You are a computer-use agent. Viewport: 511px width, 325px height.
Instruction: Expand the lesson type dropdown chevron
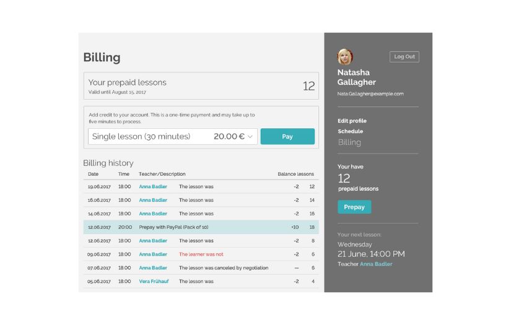click(x=250, y=137)
